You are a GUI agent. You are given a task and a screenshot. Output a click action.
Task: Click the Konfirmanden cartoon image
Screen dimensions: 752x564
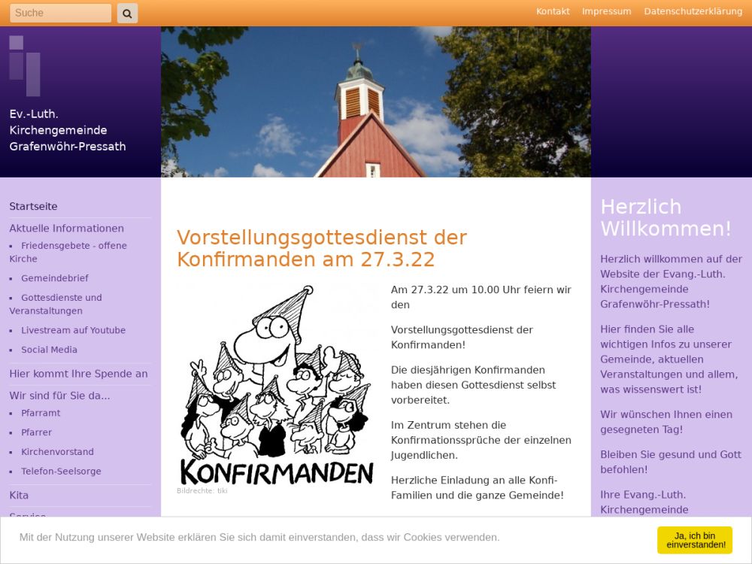pos(276,385)
